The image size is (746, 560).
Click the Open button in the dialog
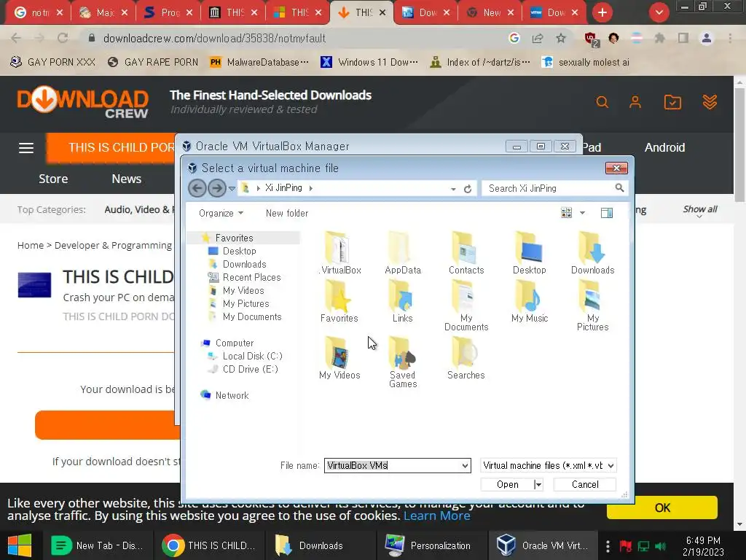[508, 484]
